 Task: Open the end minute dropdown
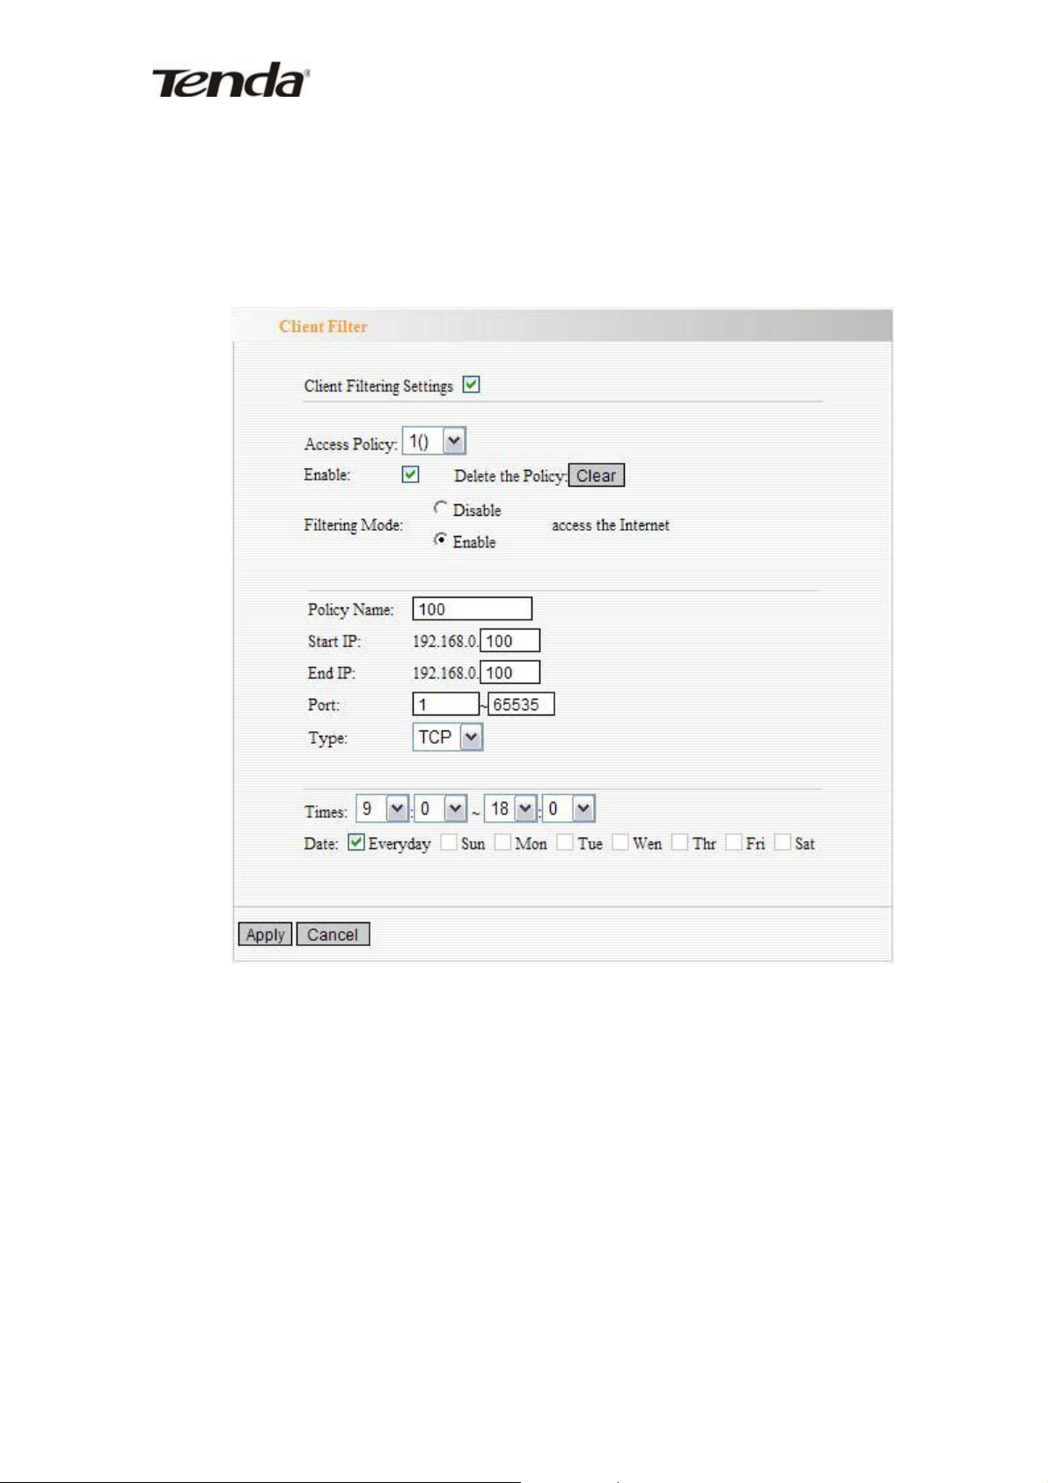(569, 809)
